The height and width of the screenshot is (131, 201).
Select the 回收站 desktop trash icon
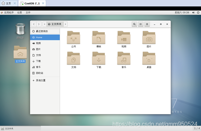(20, 31)
